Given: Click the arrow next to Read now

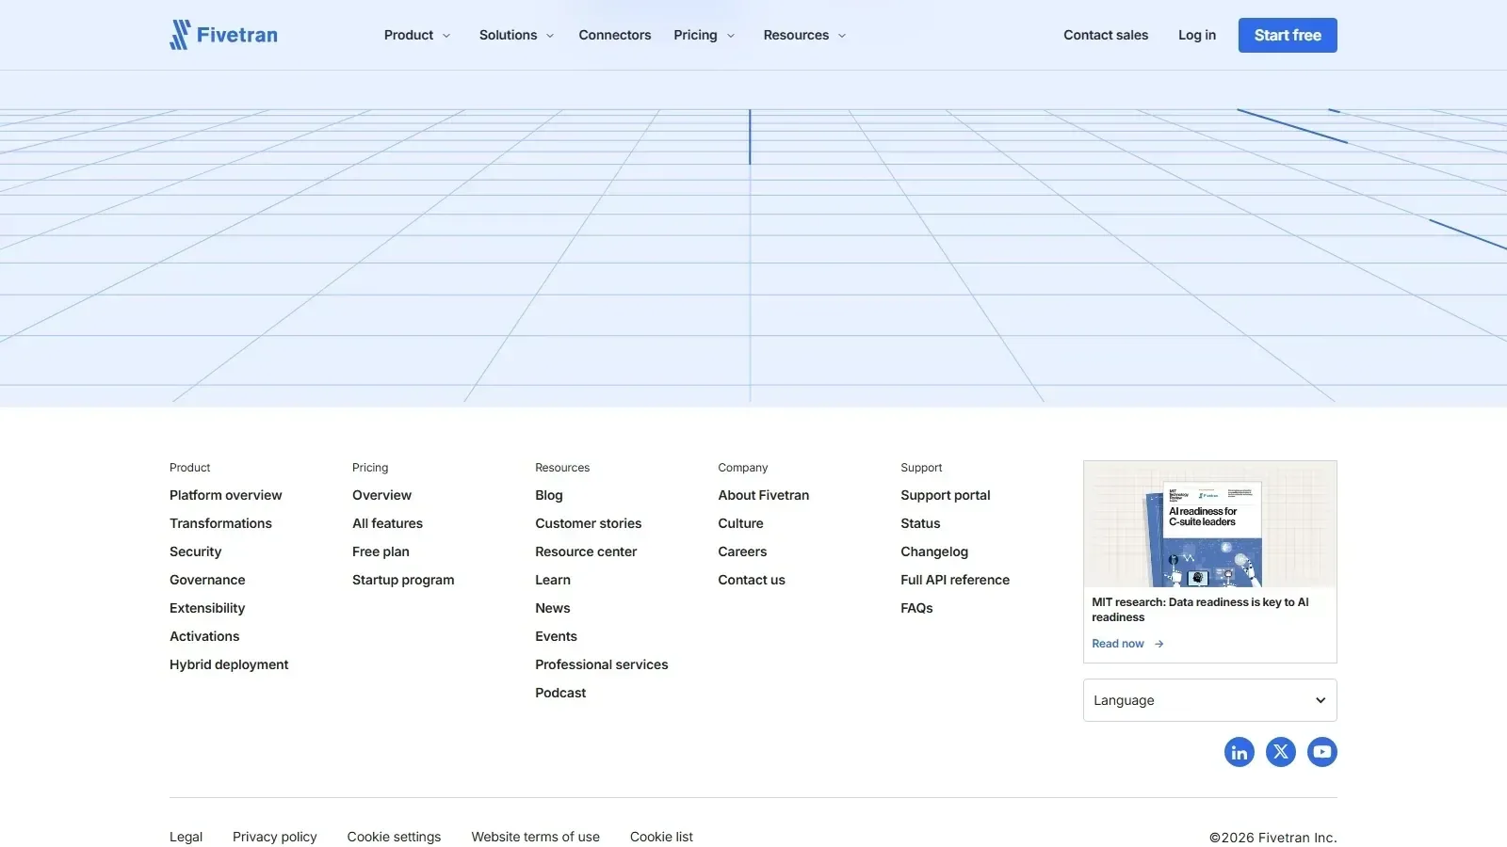Looking at the screenshot, I should pyautogui.click(x=1159, y=644).
